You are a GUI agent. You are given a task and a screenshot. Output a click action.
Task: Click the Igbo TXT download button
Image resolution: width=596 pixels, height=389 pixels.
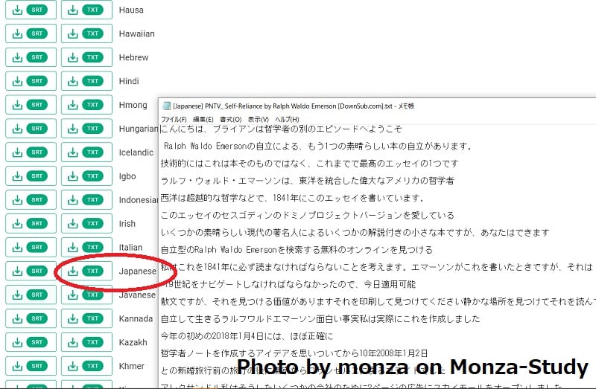pos(86,176)
